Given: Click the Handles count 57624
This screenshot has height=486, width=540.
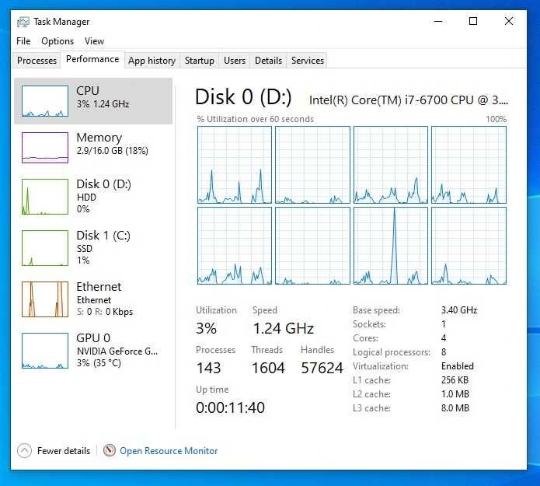Looking at the screenshot, I should [322, 368].
